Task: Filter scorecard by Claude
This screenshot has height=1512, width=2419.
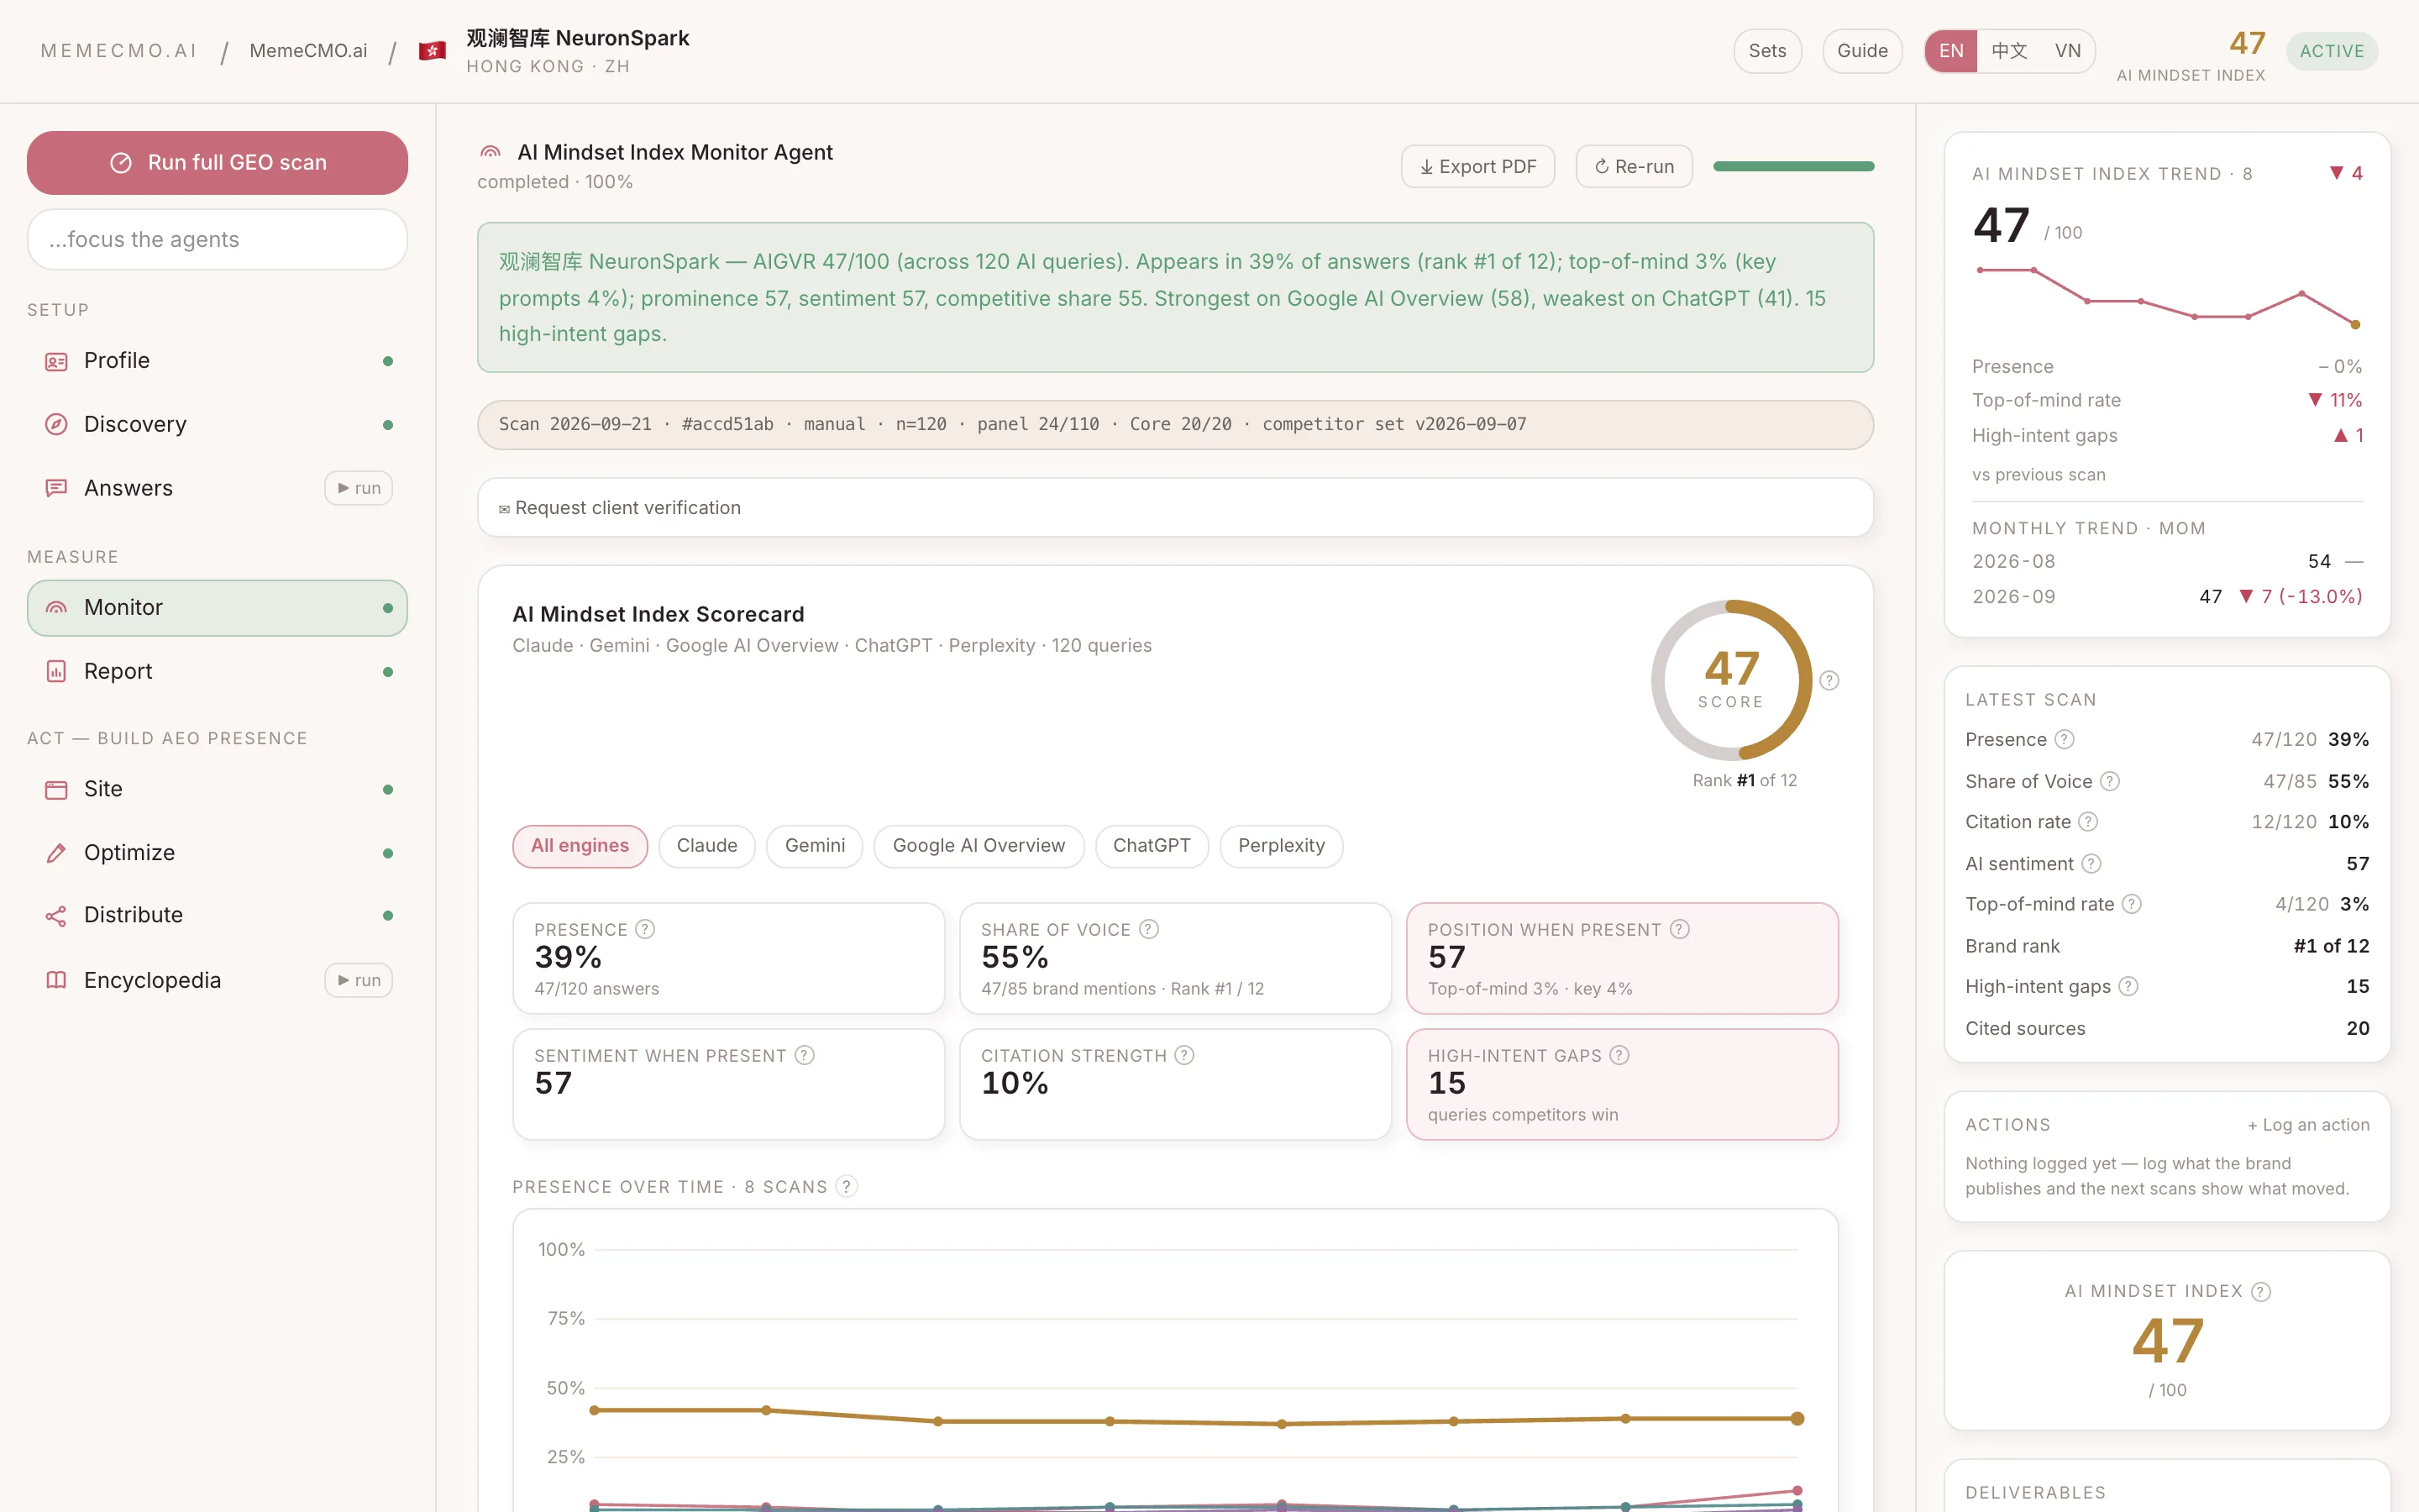Action: [x=706, y=846]
